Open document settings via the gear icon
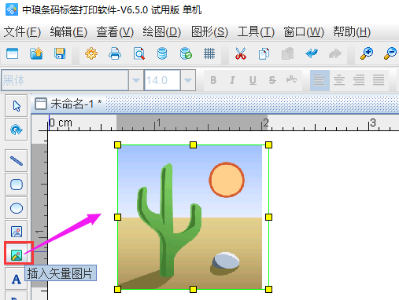399x300 pixels. (91, 53)
